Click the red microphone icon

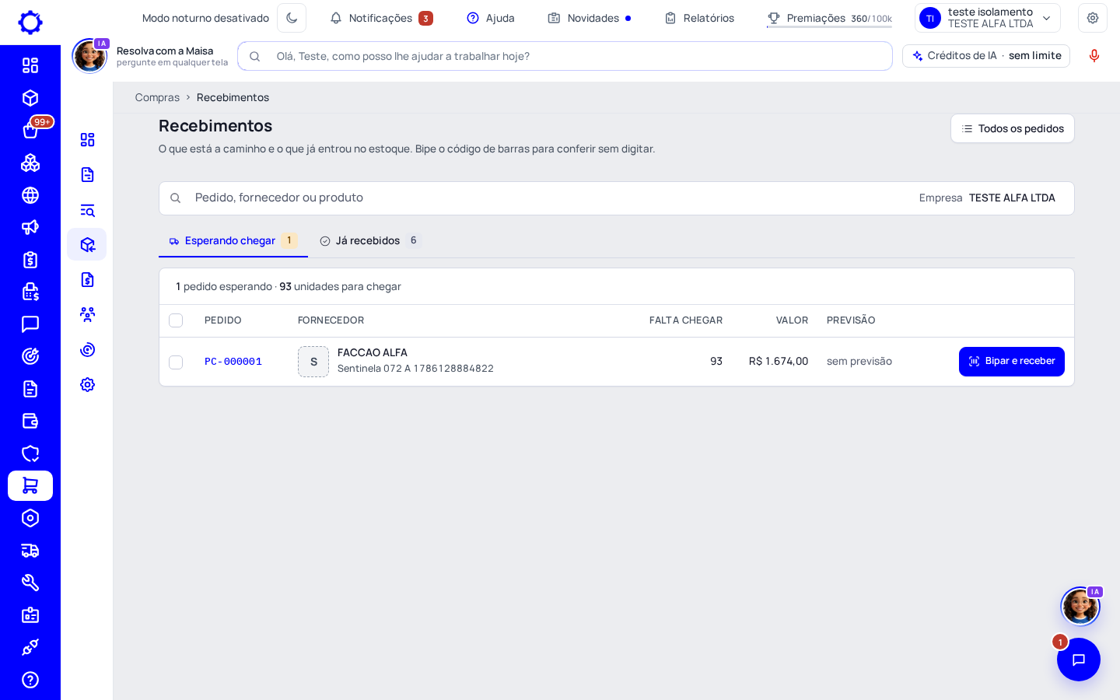click(1094, 56)
